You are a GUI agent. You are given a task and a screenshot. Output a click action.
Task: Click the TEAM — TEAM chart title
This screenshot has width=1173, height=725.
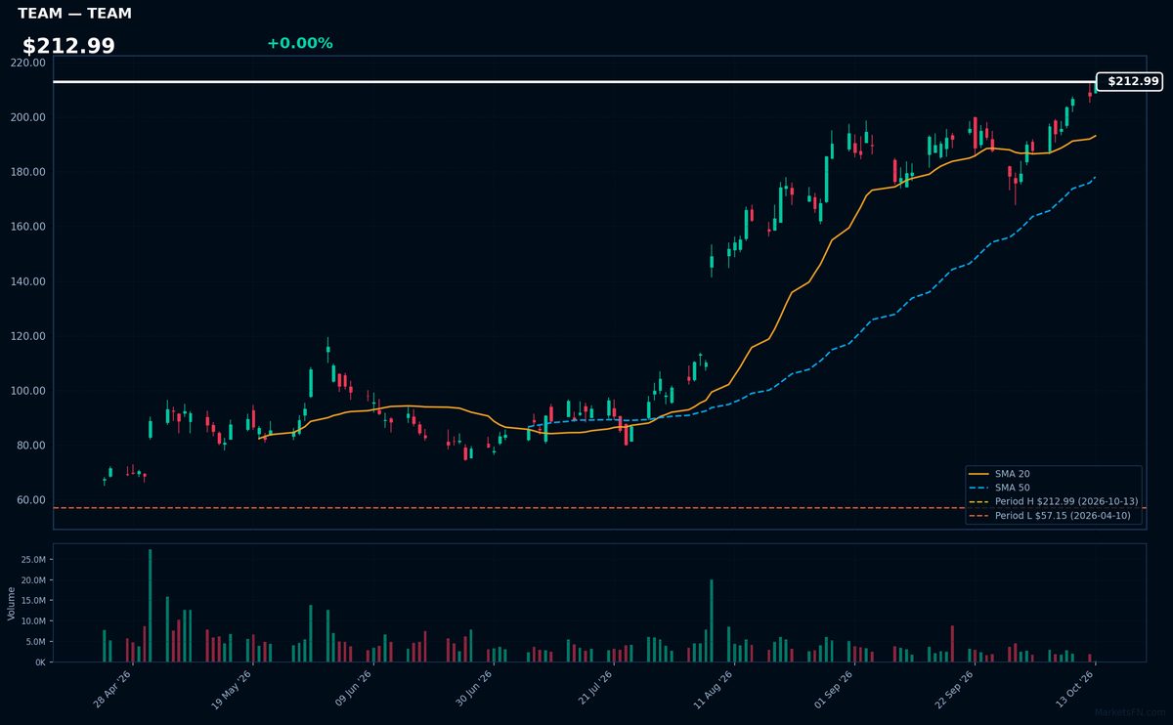click(74, 14)
